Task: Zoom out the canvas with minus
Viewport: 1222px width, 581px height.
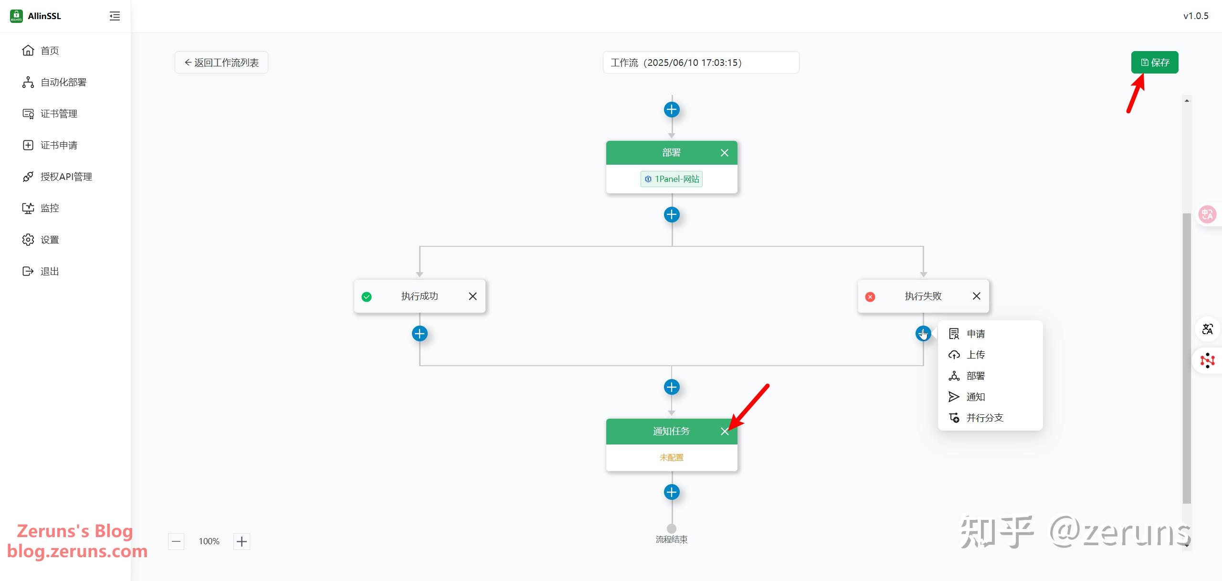Action: pos(176,541)
